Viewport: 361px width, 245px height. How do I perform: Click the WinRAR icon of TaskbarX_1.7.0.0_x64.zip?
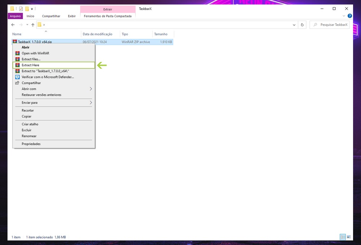tap(15, 42)
